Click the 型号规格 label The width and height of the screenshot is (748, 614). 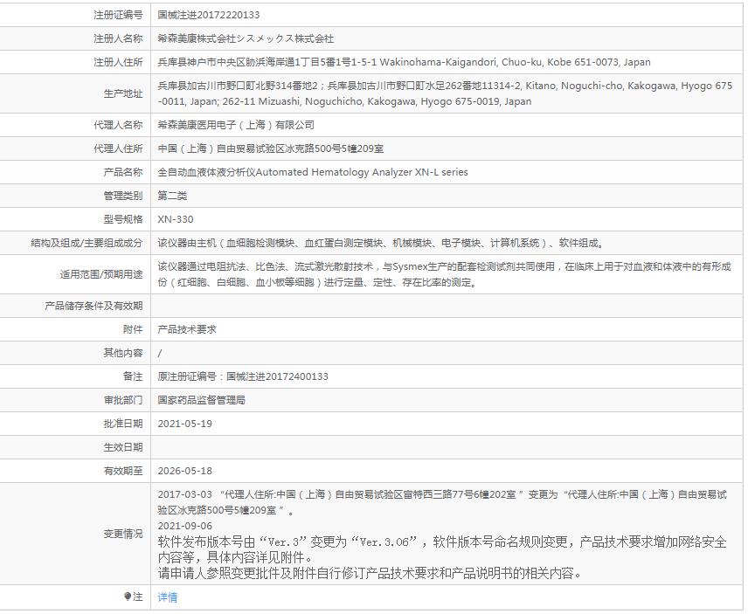tap(123, 219)
